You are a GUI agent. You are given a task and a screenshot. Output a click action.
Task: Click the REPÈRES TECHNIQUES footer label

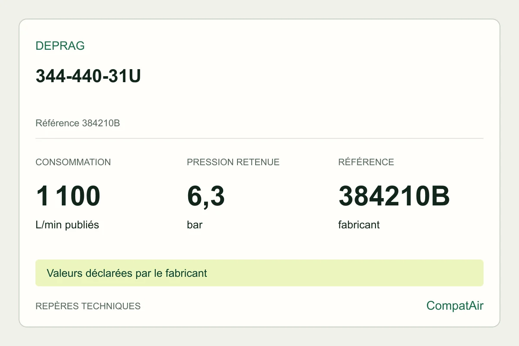pyautogui.click(x=88, y=306)
